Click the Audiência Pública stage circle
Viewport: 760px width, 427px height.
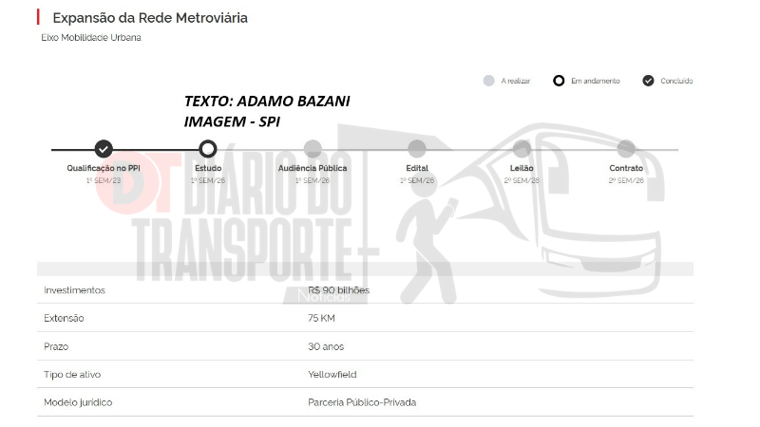click(313, 148)
